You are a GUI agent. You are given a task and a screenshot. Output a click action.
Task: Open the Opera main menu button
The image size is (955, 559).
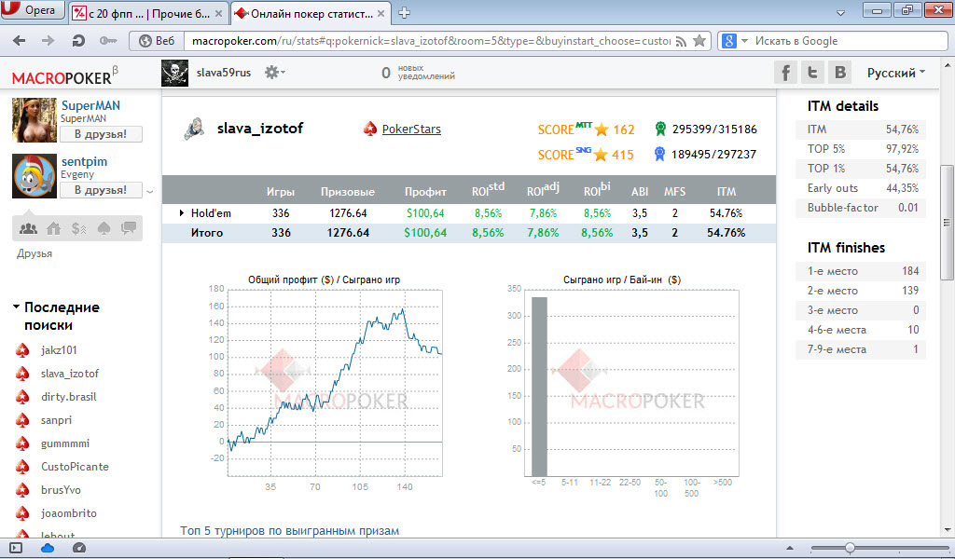[33, 10]
